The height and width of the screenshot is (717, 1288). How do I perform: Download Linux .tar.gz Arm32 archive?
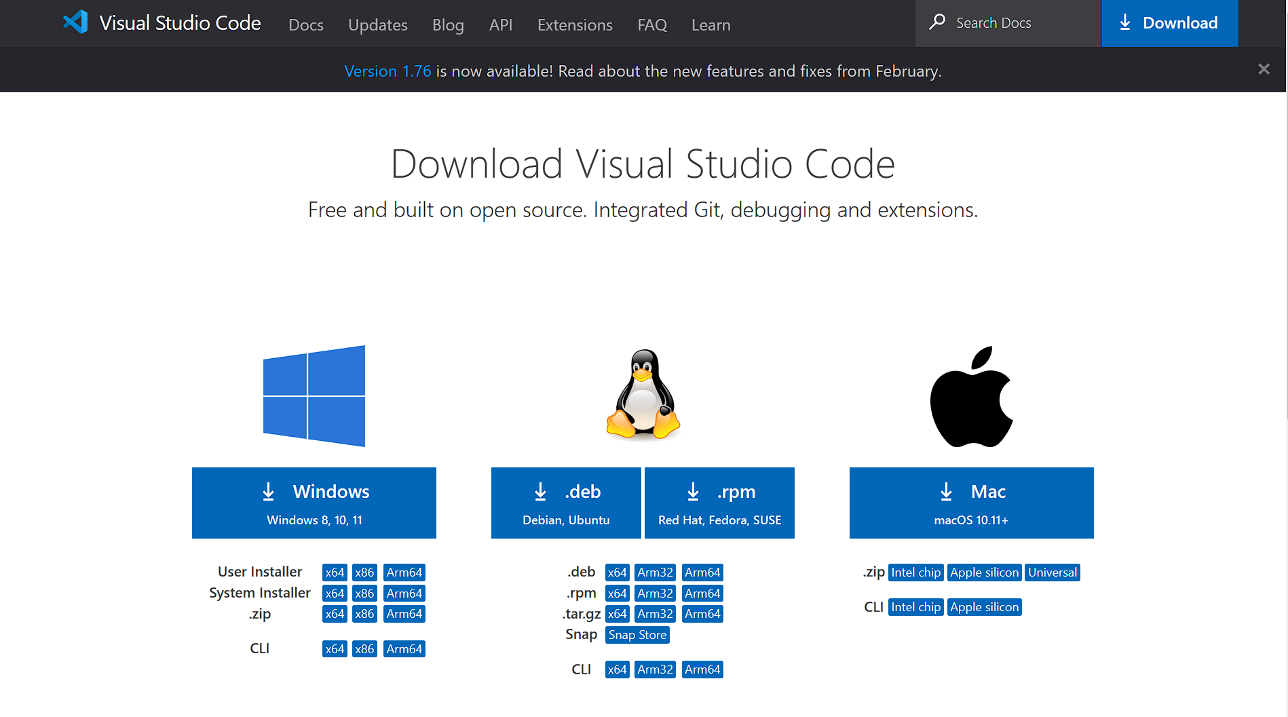pos(655,614)
